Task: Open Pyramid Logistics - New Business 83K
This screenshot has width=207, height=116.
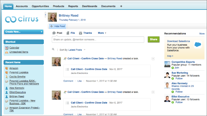Action: tap(22, 102)
